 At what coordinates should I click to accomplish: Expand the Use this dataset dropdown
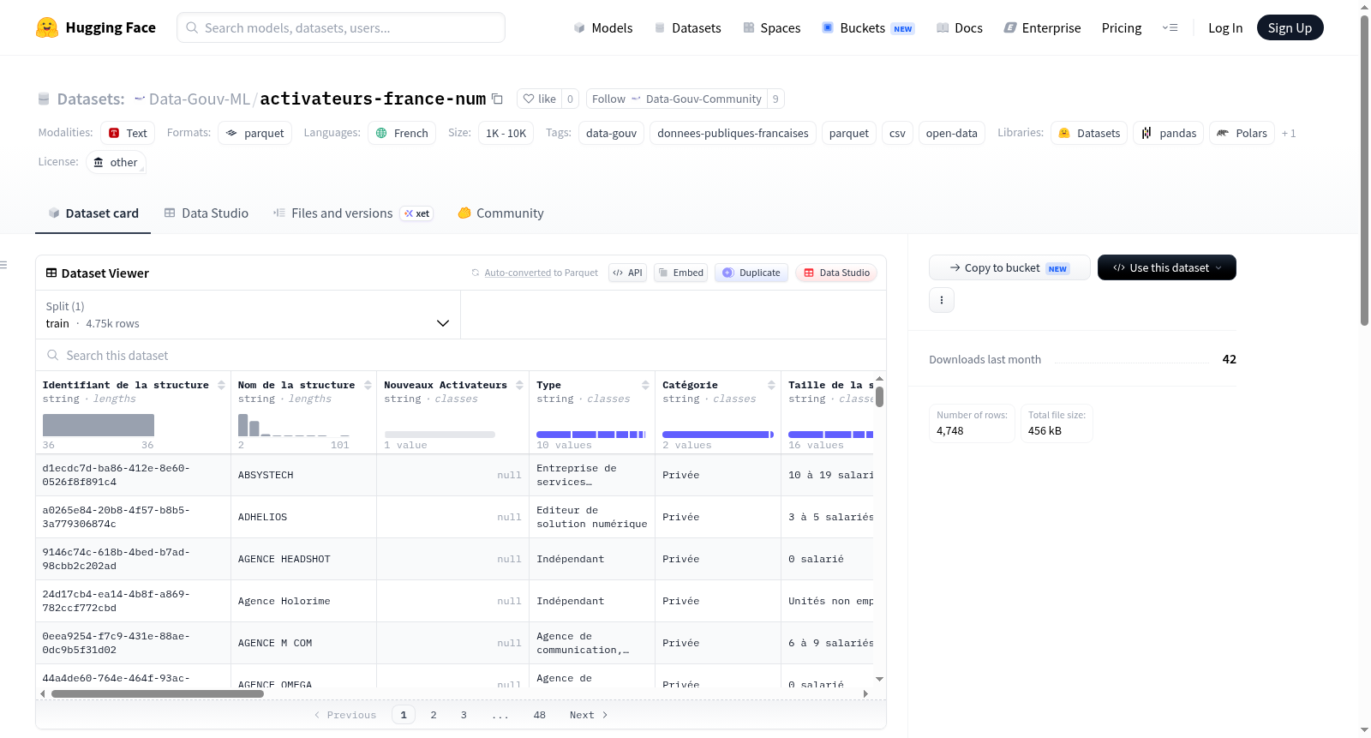tap(1167, 267)
